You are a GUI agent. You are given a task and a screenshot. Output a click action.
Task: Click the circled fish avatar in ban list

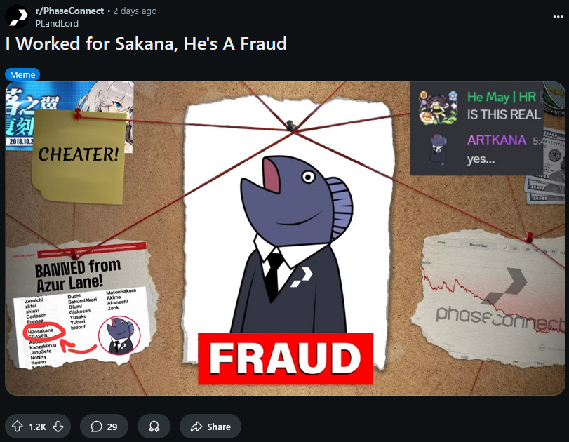[119, 335]
